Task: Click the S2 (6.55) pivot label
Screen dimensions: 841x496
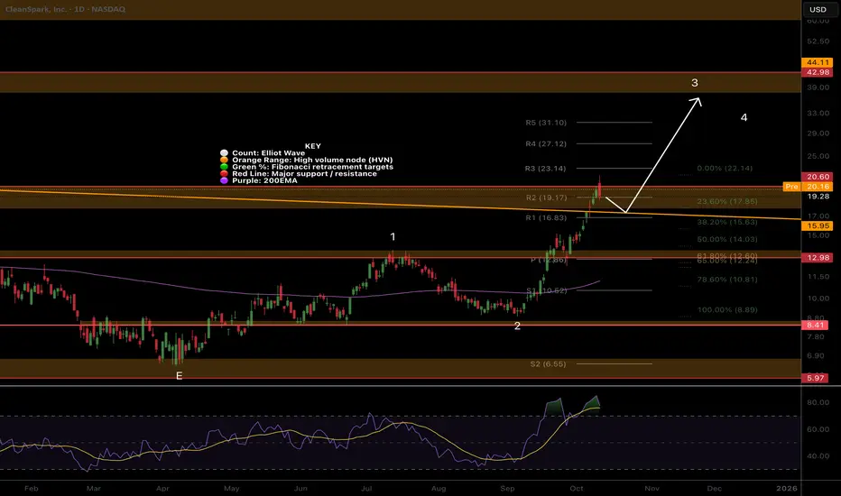Action: (x=548, y=364)
